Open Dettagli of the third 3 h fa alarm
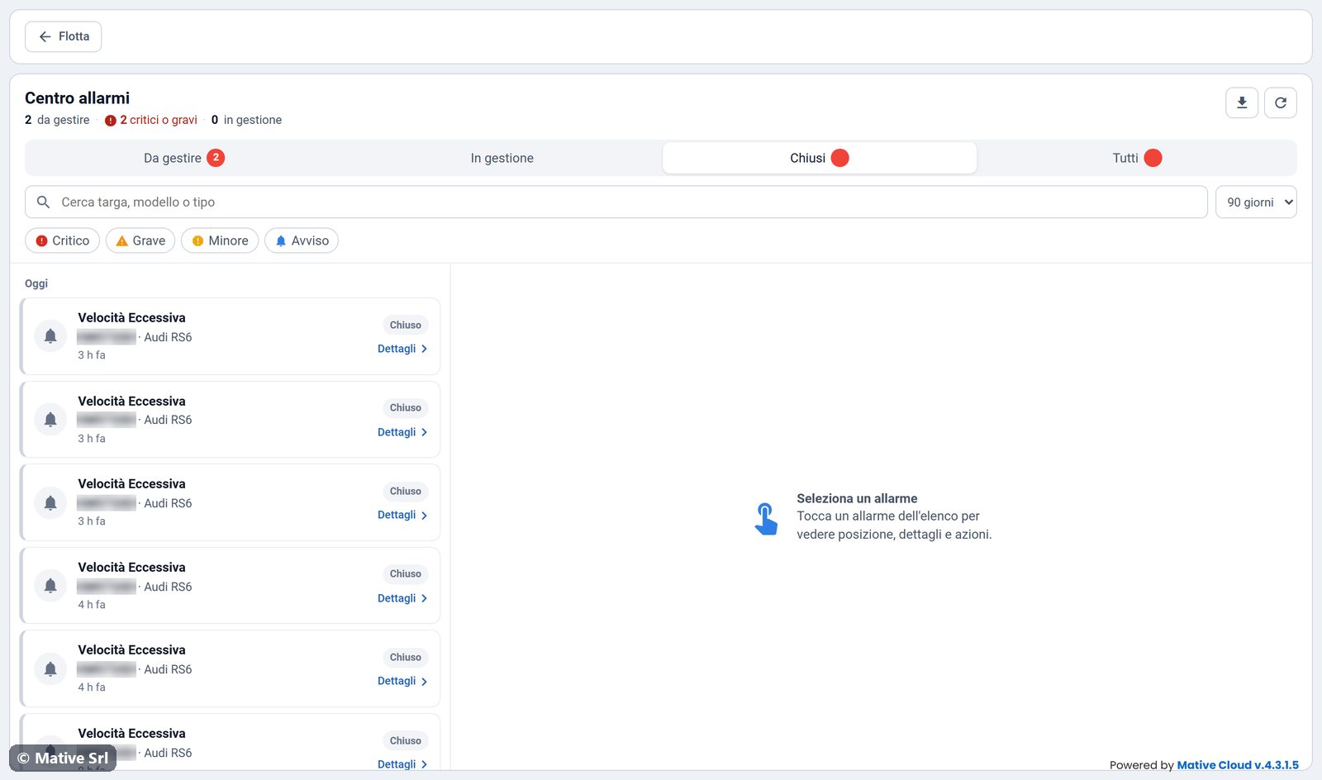Screen dimensions: 1322x780 click(x=402, y=515)
